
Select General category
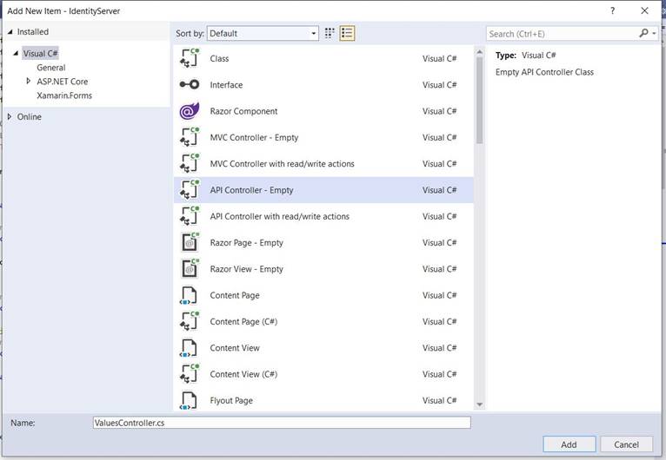pyautogui.click(x=51, y=68)
